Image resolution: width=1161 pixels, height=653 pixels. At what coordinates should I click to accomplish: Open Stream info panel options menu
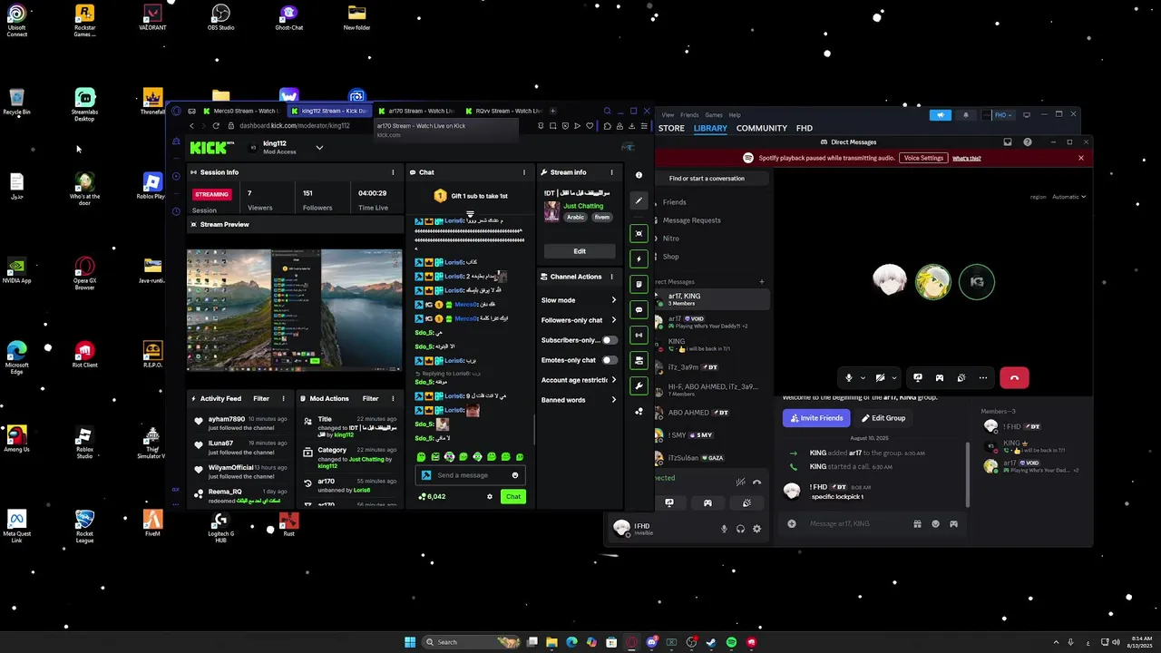pyautogui.click(x=611, y=172)
